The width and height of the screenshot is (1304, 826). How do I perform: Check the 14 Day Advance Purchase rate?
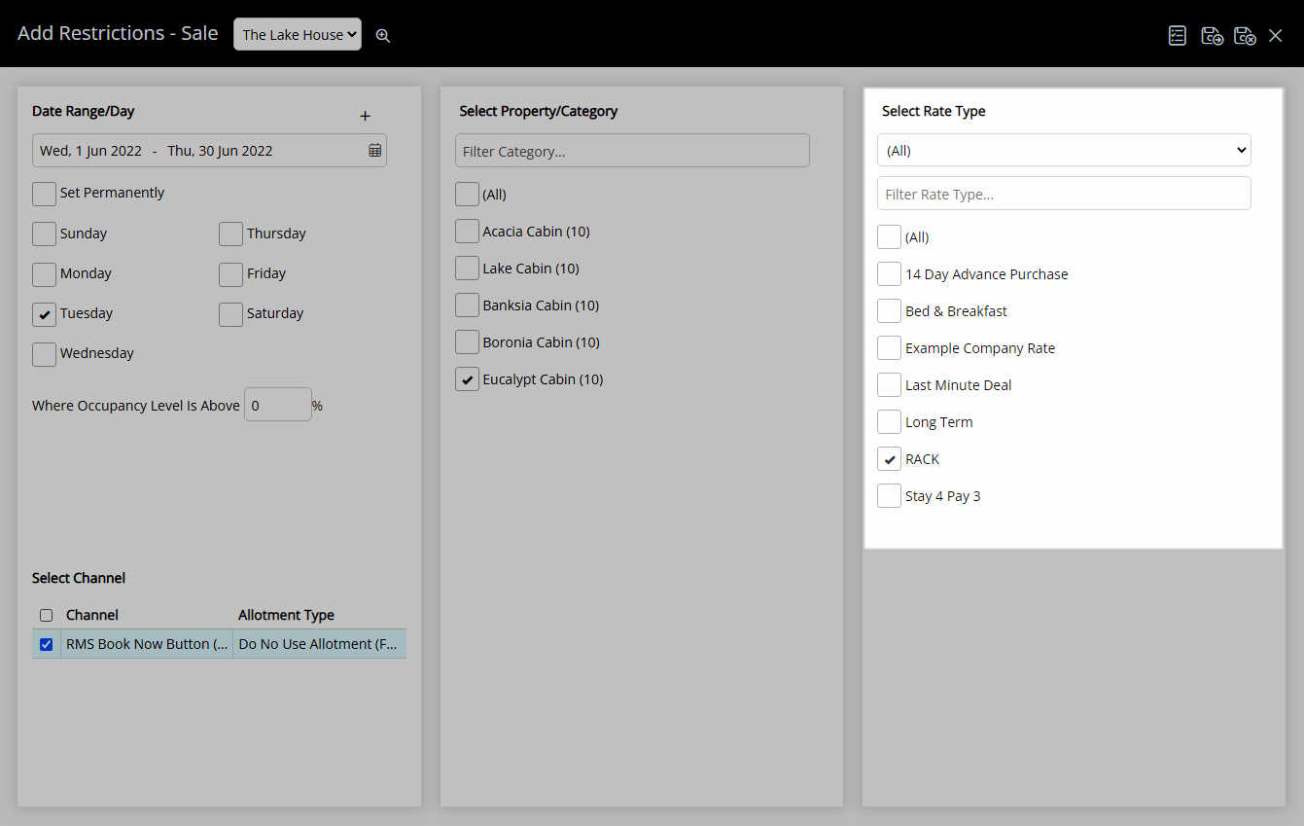(889, 273)
